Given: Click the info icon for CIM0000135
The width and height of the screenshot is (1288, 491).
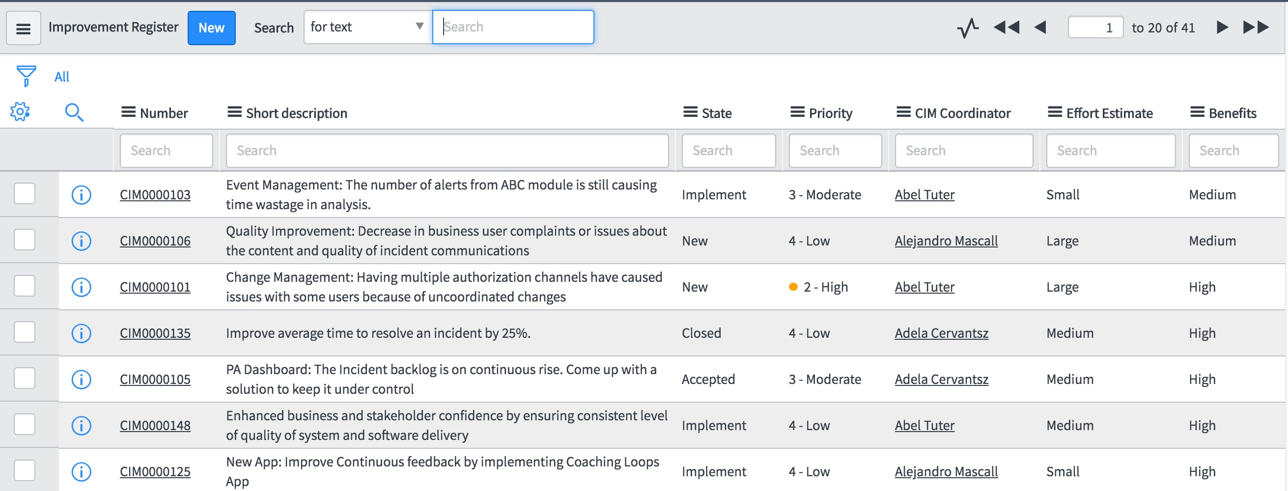Looking at the screenshot, I should (82, 333).
